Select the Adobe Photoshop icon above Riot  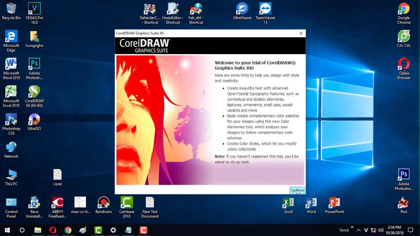point(404,180)
